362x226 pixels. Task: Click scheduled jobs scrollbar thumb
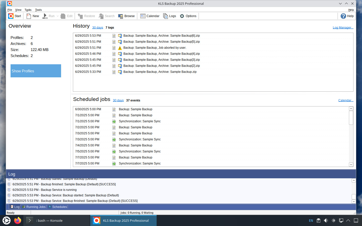pos(351,118)
